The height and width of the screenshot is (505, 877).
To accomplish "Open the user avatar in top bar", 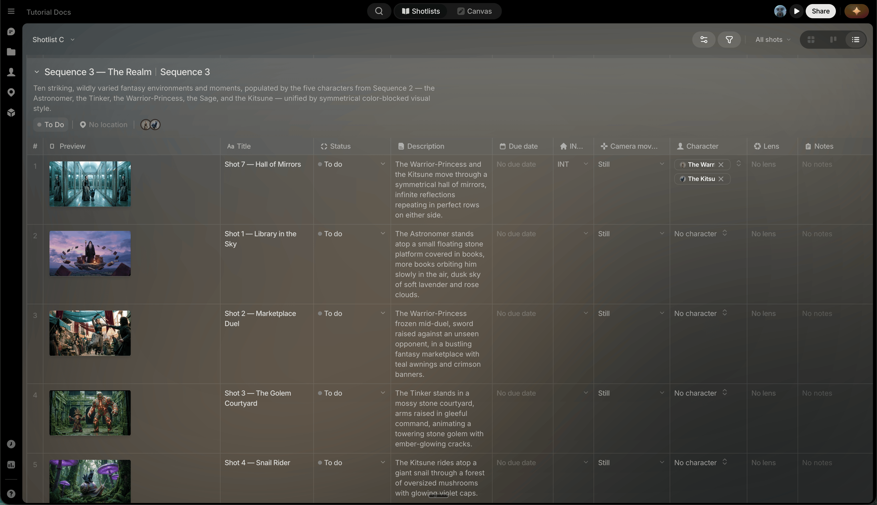I will (x=780, y=11).
